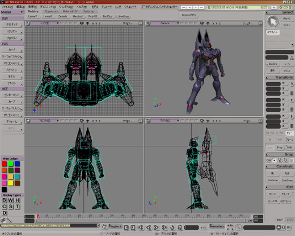
Task: Activate the Rotate 'r' transform tool
Action: click(292, 100)
